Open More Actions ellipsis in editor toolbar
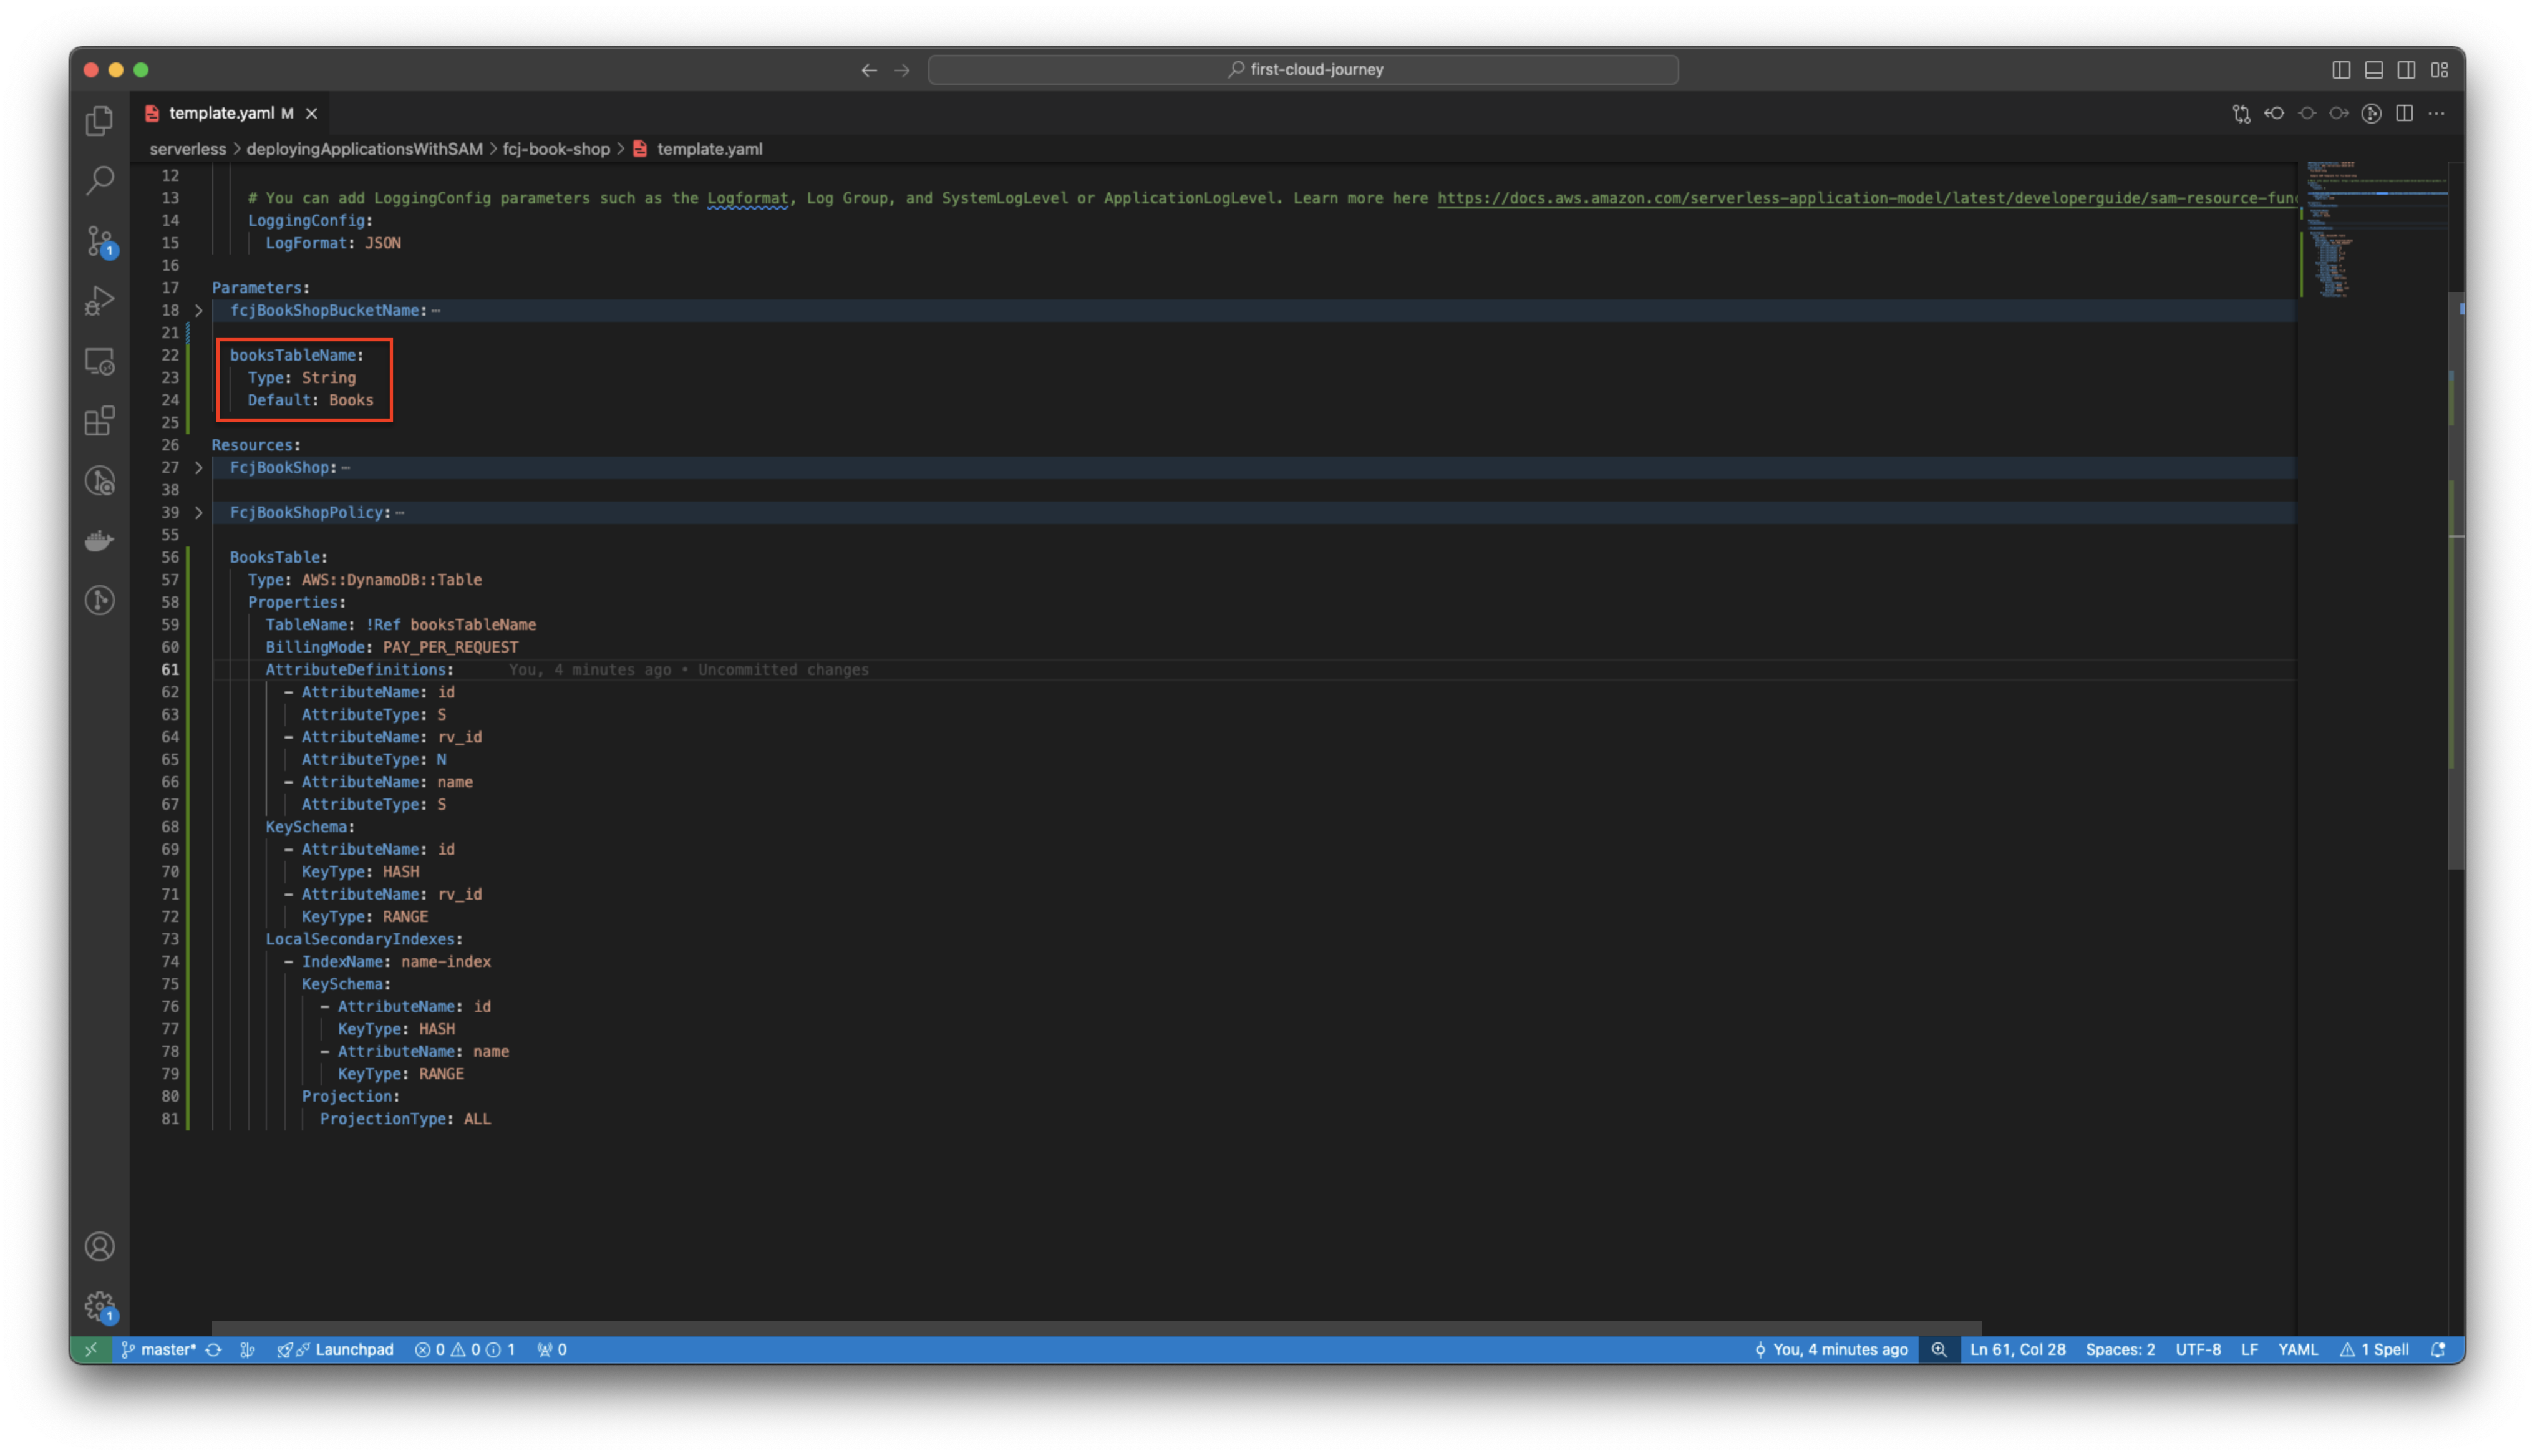The image size is (2535, 1456). point(2437,113)
